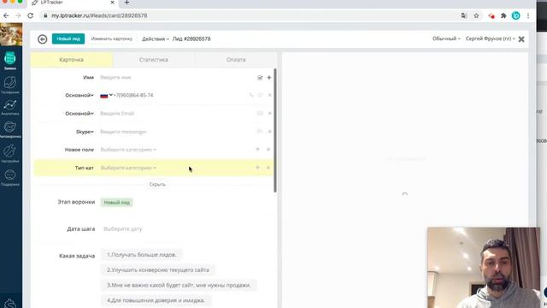Go back with the circled arrow icon

[42, 39]
